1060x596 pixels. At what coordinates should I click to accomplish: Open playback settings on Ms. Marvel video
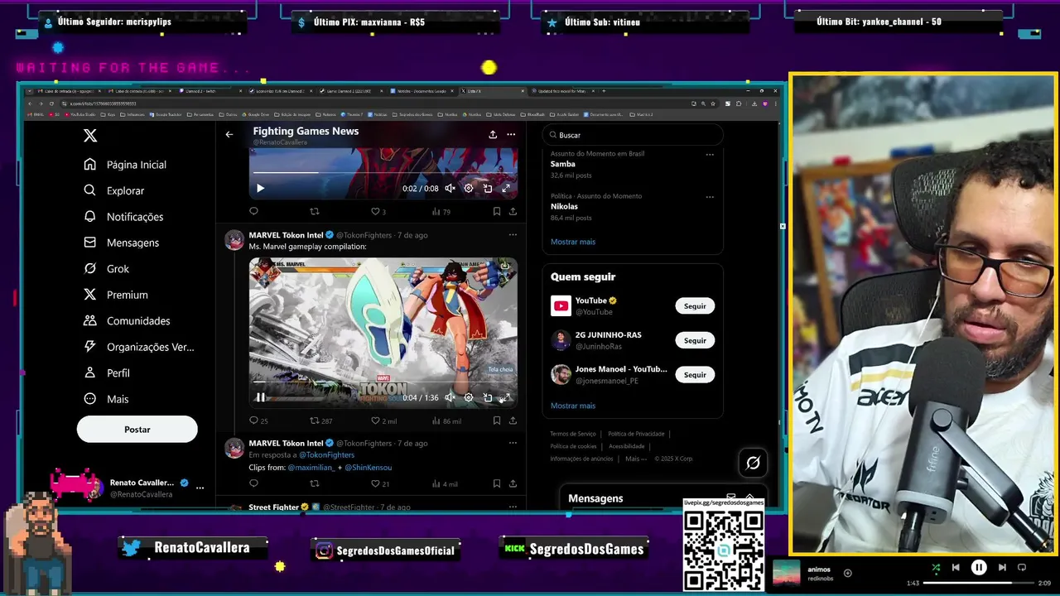click(x=469, y=397)
